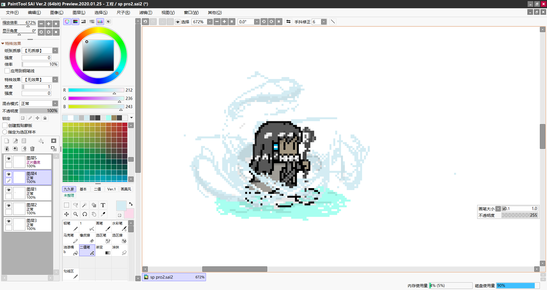The width and height of the screenshot is (547, 290).
Task: Select the 橡皮擦 eraser tool
Action: click(x=87, y=238)
